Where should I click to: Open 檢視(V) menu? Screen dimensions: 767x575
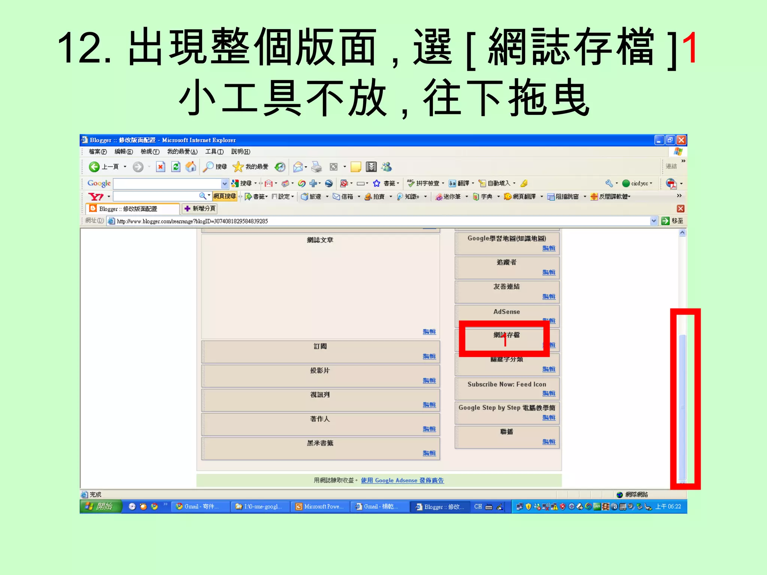point(150,152)
